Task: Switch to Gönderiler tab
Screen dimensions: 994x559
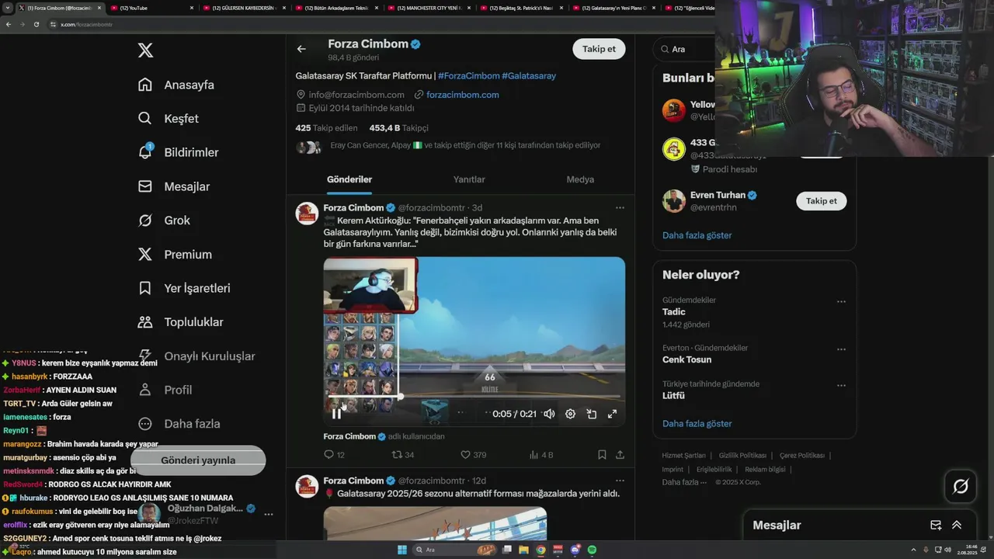Action: tap(349, 179)
